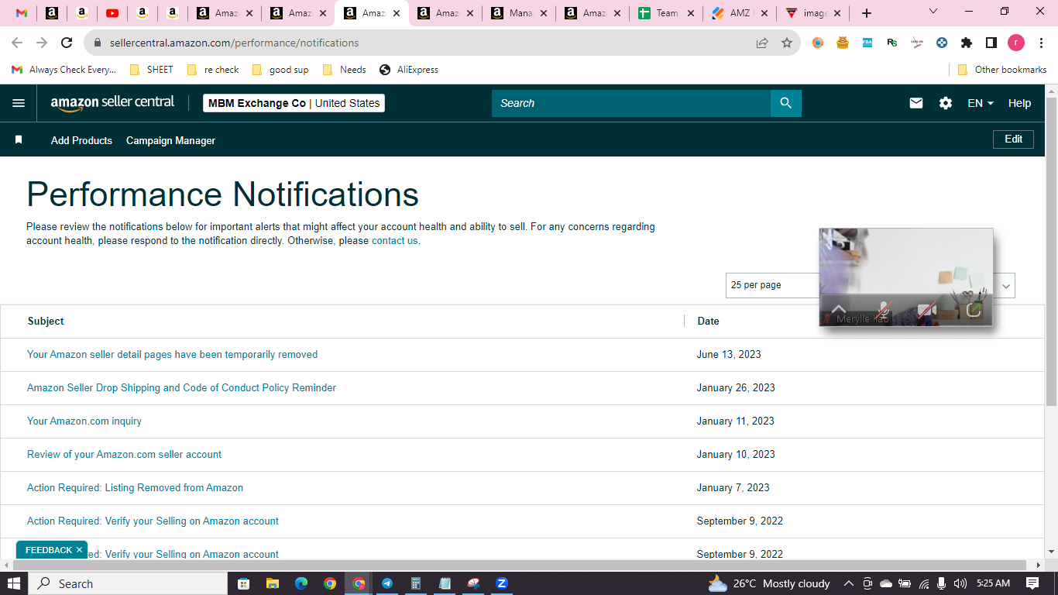Switch to the Team spreadsheet tab
Viewport: 1058px width, 595px height.
coord(667,13)
